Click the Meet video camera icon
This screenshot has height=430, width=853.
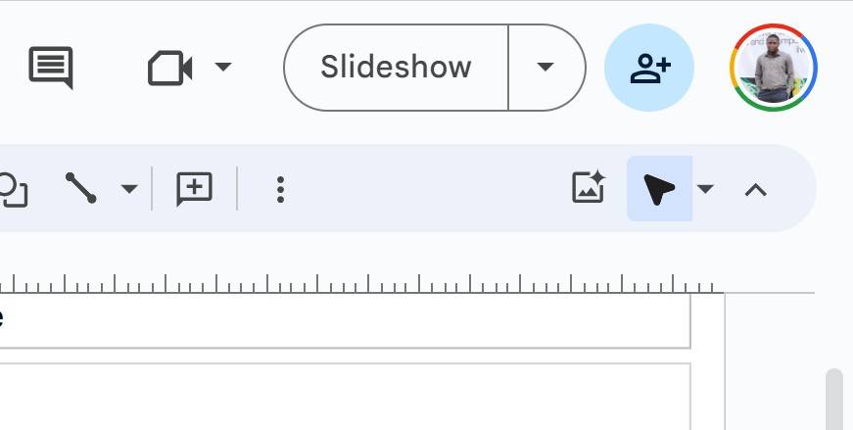pyautogui.click(x=169, y=69)
